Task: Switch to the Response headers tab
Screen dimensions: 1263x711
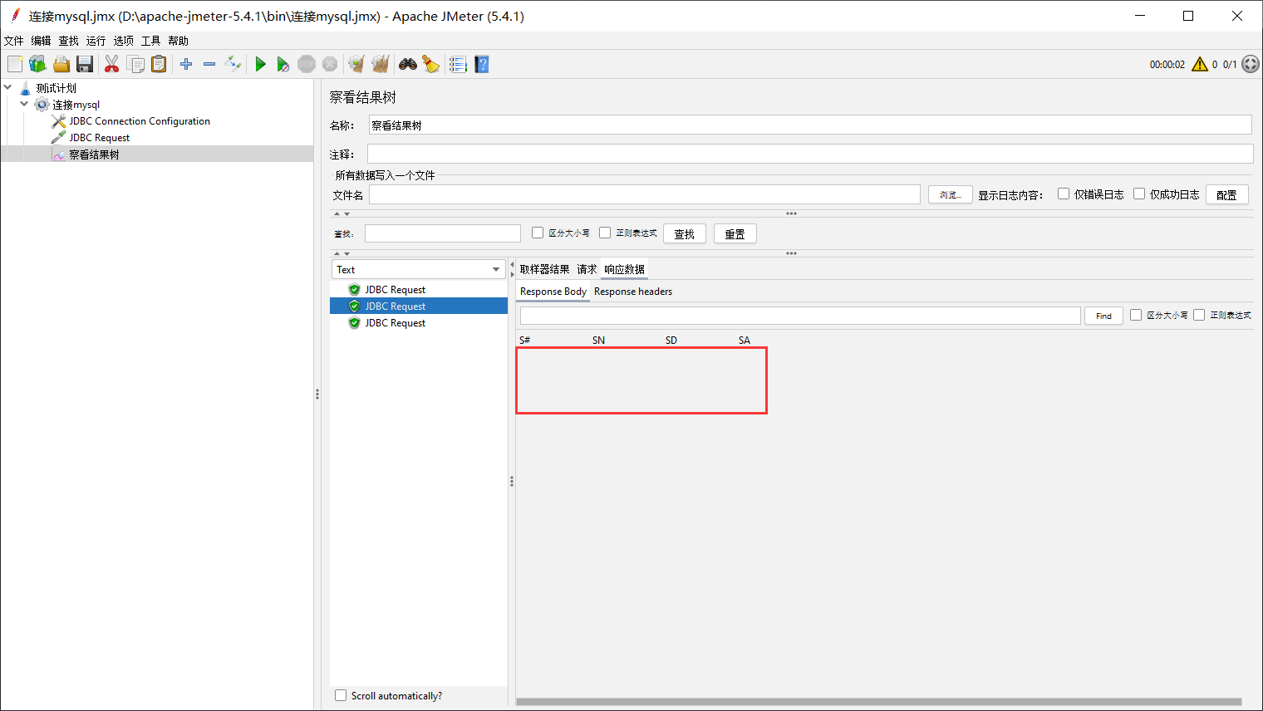Action: 632,292
